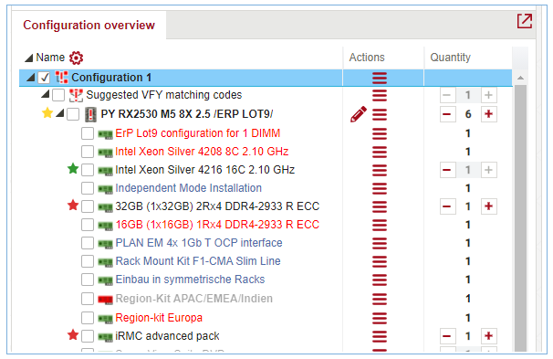Open actions menu for Suggested VFY matching codes
This screenshot has width=553, height=359.
380,95
